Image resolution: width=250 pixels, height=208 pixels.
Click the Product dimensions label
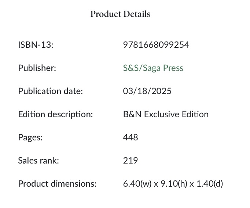57,184
